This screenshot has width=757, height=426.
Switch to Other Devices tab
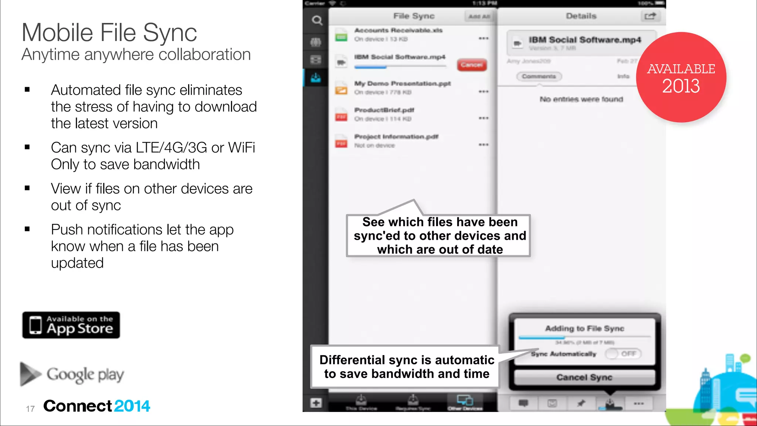(x=465, y=403)
